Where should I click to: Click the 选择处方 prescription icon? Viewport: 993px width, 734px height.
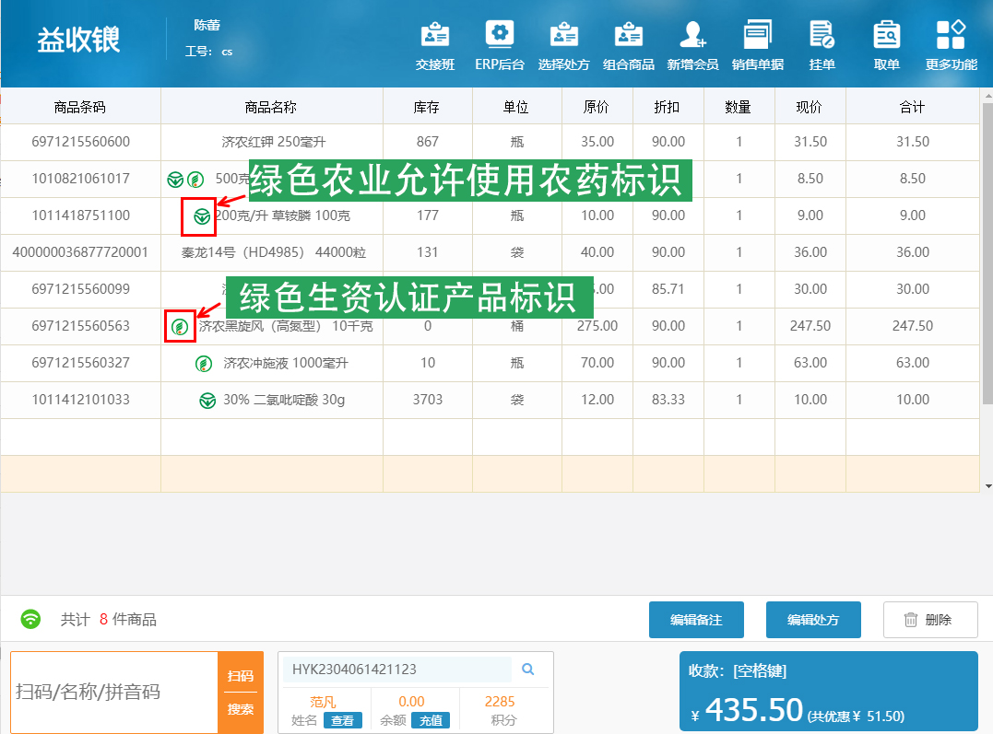pos(563,46)
